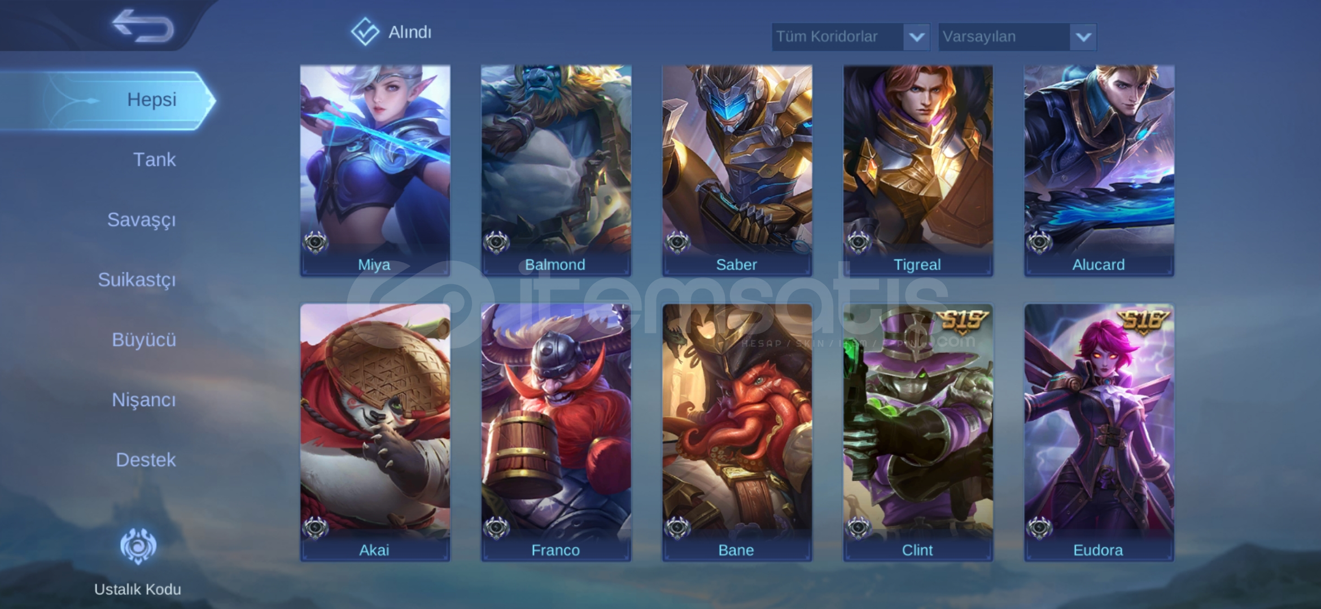Expand the Tüm Koridorlar lane dropdown
The height and width of the screenshot is (609, 1321).
click(851, 37)
